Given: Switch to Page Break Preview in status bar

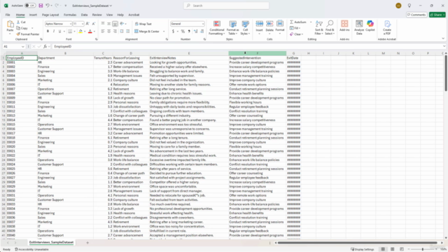Looking at the screenshot, I should [402, 249].
